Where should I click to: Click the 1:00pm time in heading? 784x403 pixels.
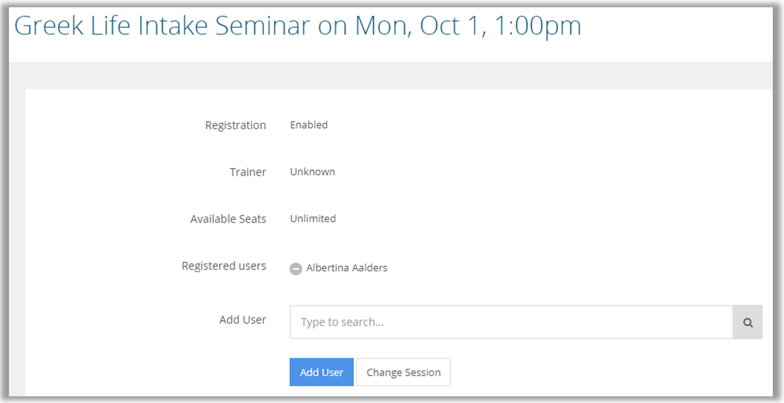click(538, 26)
